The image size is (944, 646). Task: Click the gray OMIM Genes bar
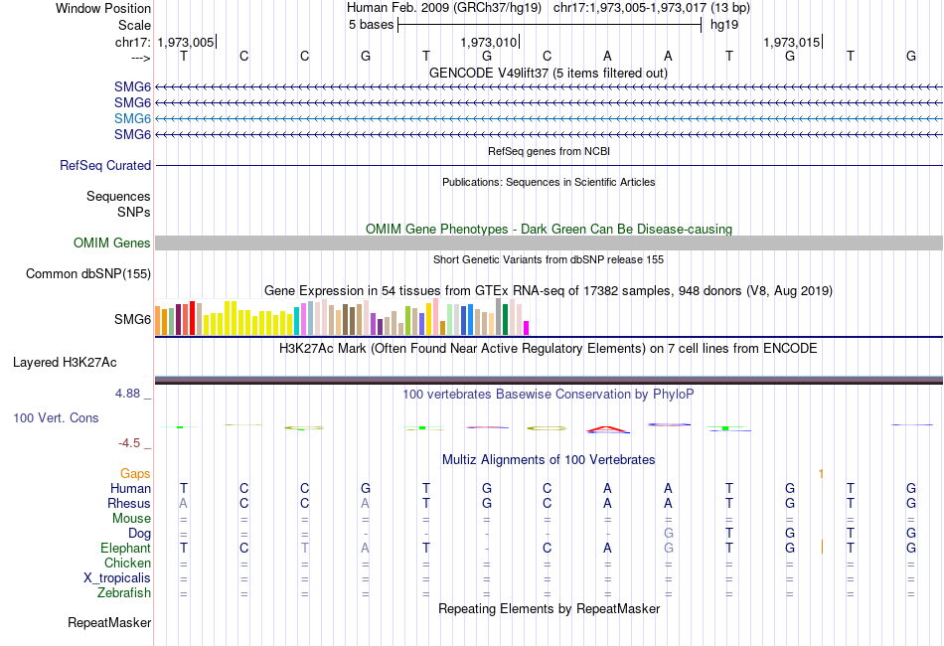click(x=549, y=242)
